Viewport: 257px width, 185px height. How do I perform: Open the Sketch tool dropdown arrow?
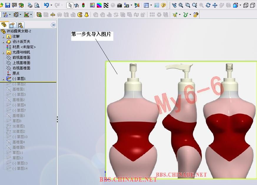[10, 15]
